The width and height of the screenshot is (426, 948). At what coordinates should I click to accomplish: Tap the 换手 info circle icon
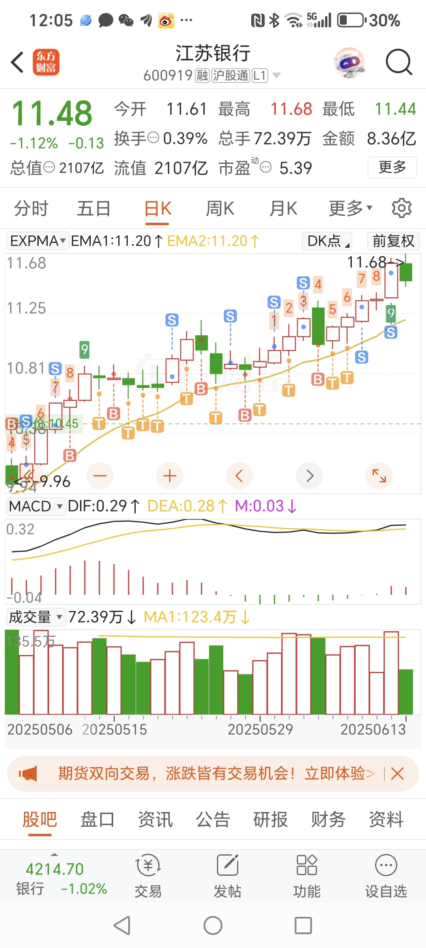coord(153,137)
